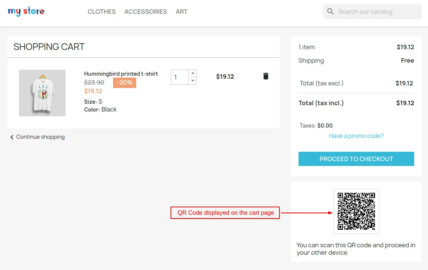Click the -20% discount badge
The height and width of the screenshot is (270, 428).
(x=125, y=82)
